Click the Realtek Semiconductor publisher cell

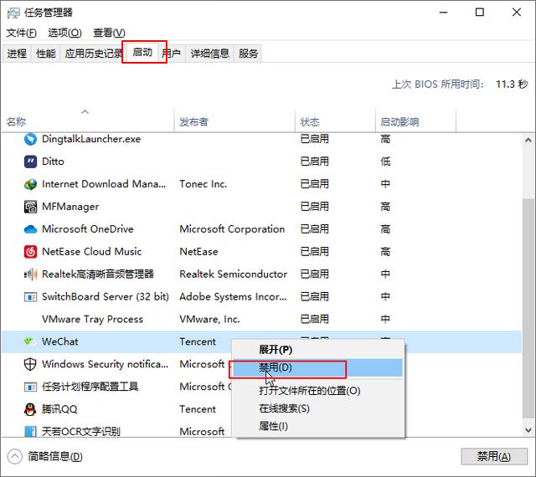click(234, 274)
